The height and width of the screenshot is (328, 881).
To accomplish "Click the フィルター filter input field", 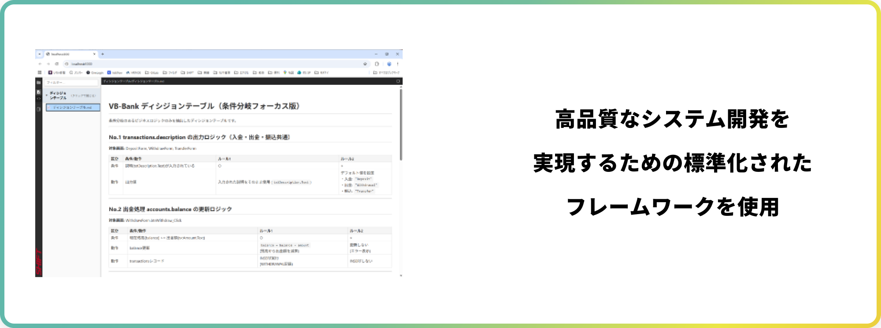I will (72, 83).
